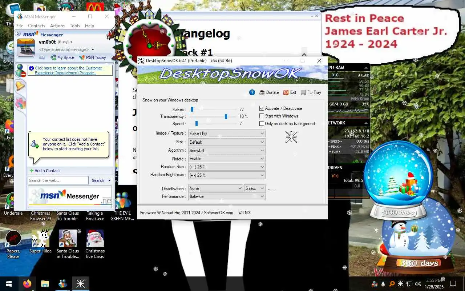This screenshot has width=465, height=291.
Task: Open the Deactivation dropdown showing None
Action: [x=216, y=188]
